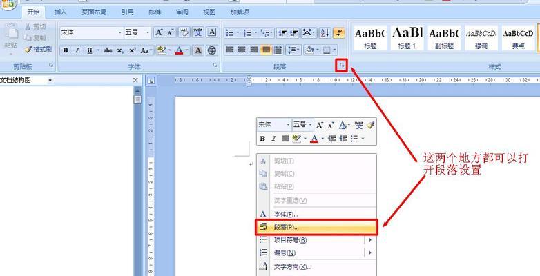Open the Line Spacing dropdown

(293, 50)
